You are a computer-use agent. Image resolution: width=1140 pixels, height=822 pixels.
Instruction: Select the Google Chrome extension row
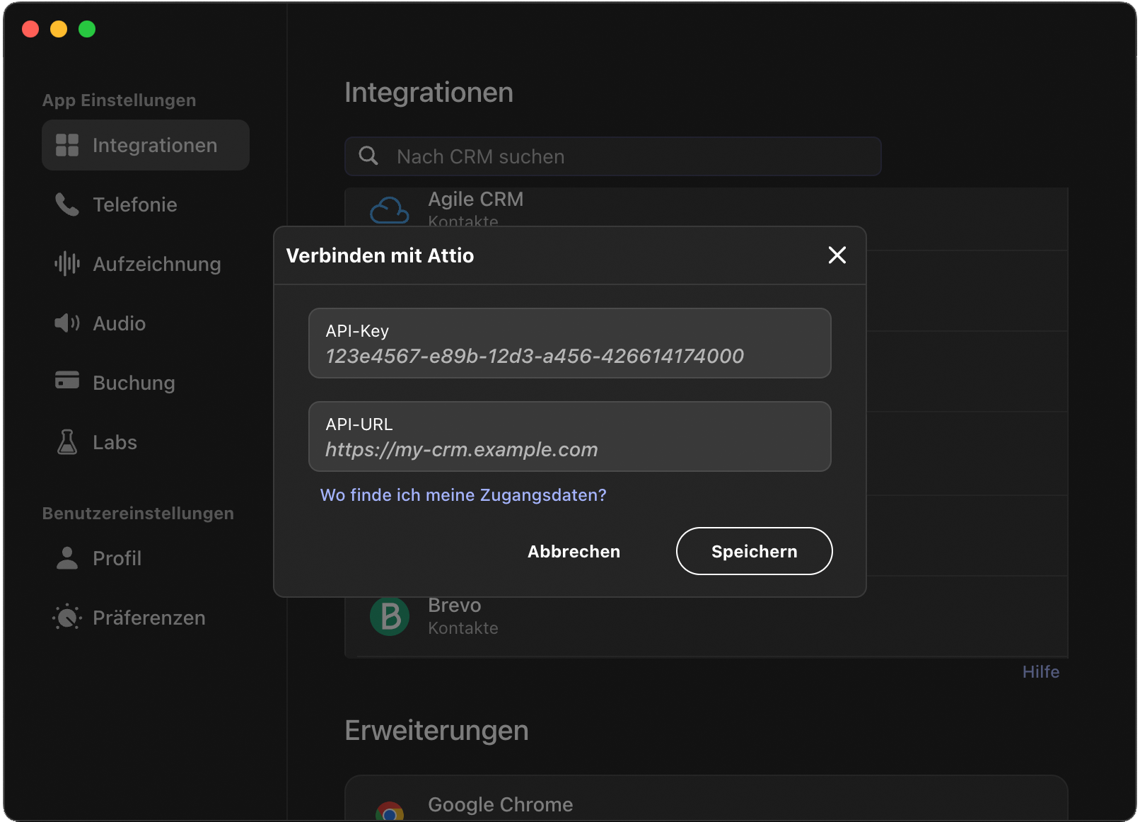706,799
